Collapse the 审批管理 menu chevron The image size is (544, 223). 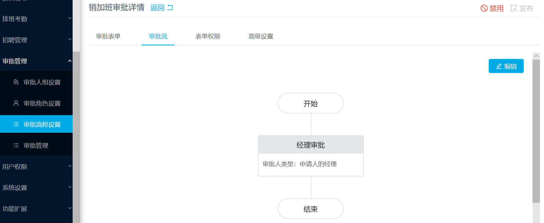point(70,61)
